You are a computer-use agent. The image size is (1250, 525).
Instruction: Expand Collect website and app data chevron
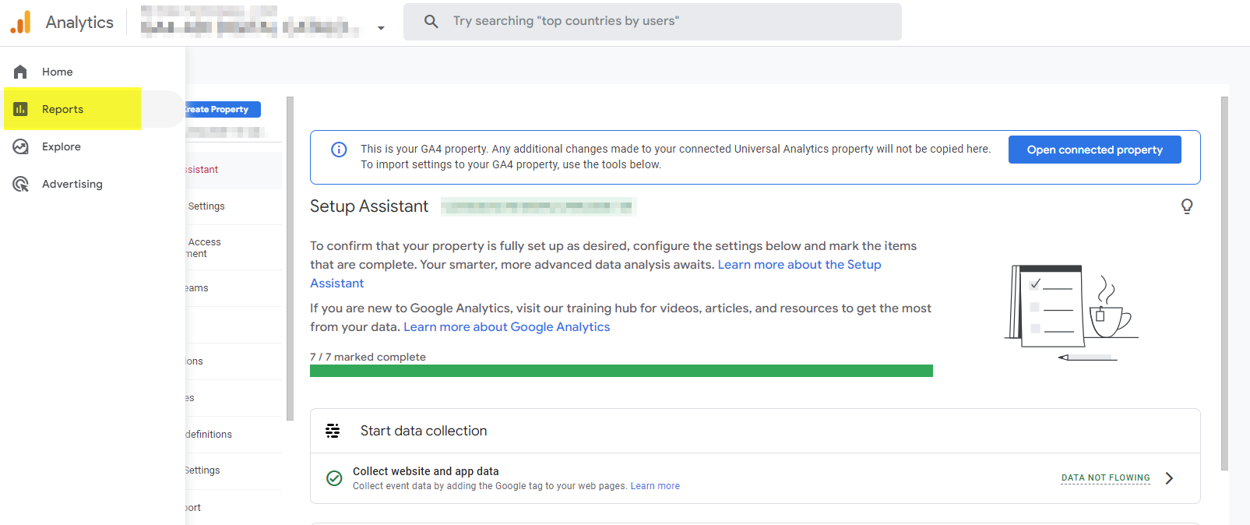(x=1168, y=478)
